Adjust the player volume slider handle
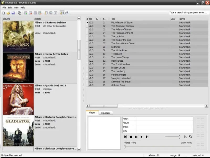The image size is (210, 158). tap(180, 137)
